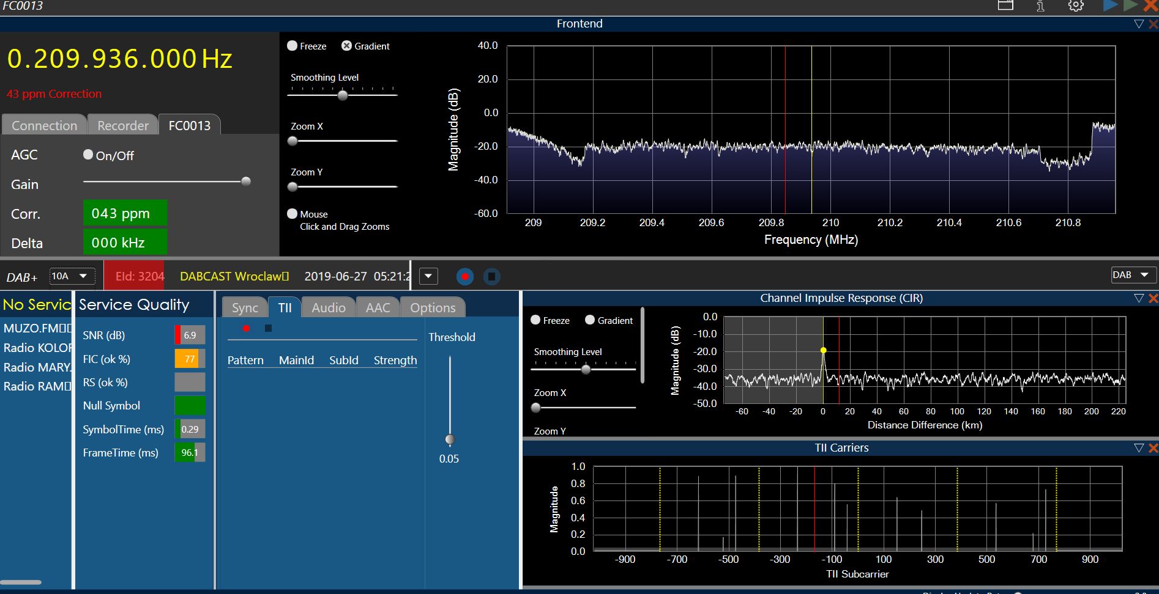
Task: Click the 043 ppm correction field
Action: (x=125, y=213)
